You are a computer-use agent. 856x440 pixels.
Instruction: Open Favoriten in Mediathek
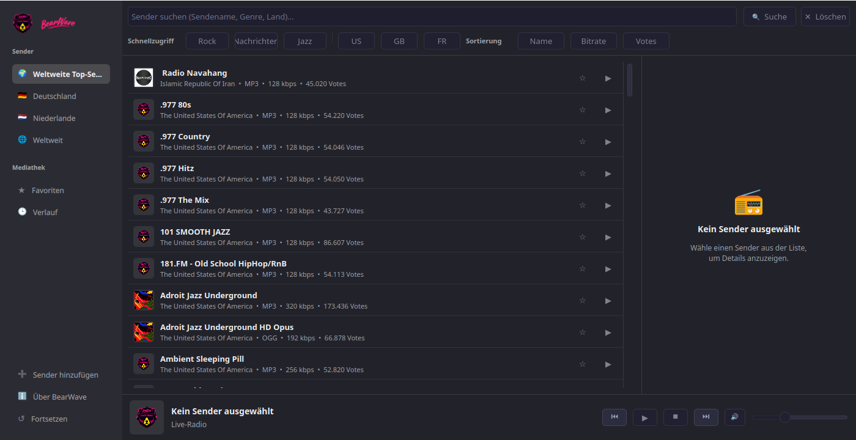[x=61, y=190]
